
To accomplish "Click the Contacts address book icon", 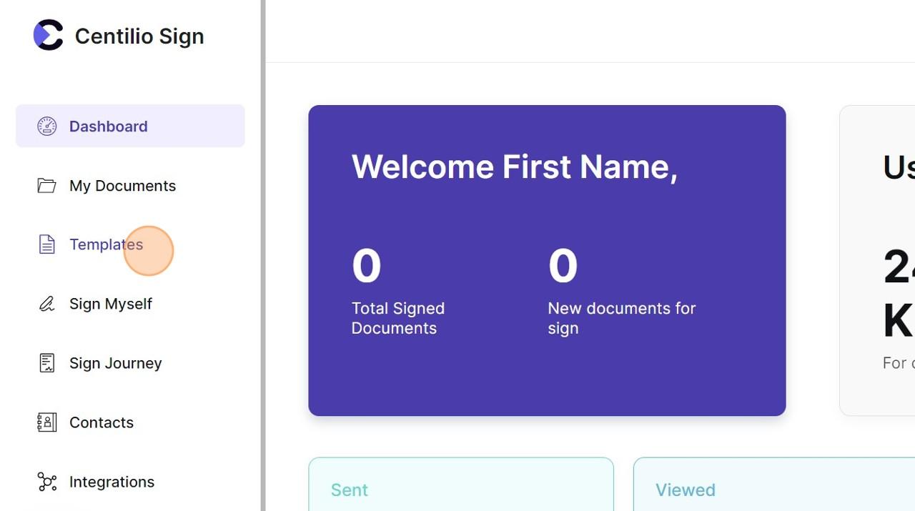I will click(46, 422).
